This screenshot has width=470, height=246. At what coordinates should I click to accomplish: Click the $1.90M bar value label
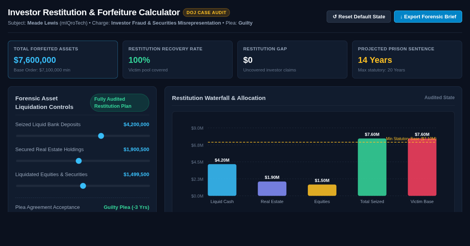(272, 177)
